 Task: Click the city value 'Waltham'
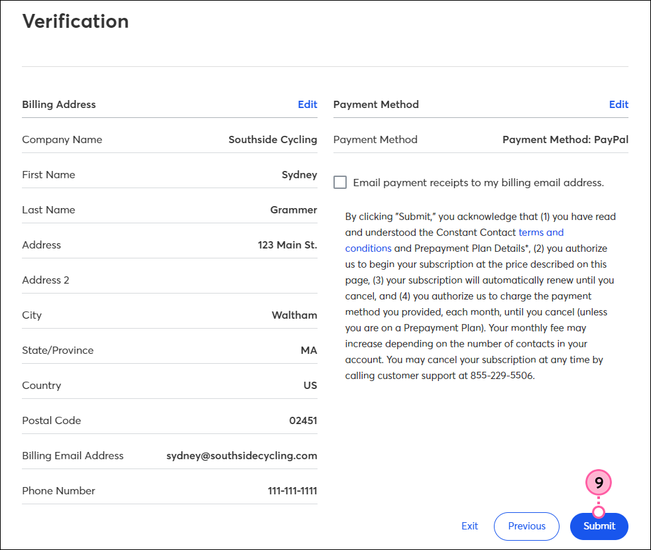(x=294, y=315)
